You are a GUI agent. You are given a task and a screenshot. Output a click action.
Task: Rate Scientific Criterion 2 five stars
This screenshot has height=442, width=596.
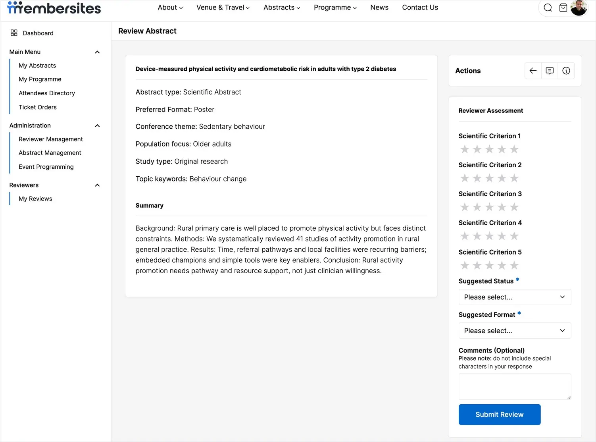click(514, 178)
